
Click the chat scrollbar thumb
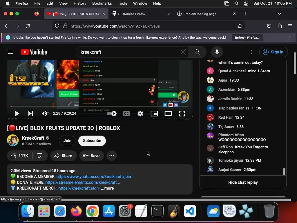tap(284, 171)
